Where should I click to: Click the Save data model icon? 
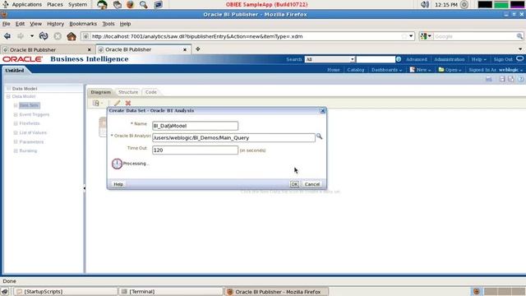coord(502,79)
